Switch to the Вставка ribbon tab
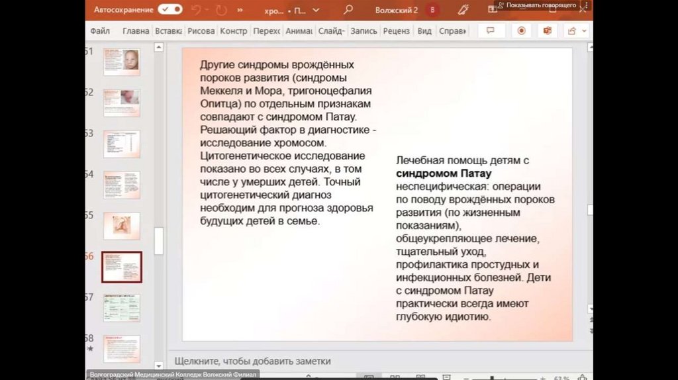The image size is (678, 380). [168, 31]
